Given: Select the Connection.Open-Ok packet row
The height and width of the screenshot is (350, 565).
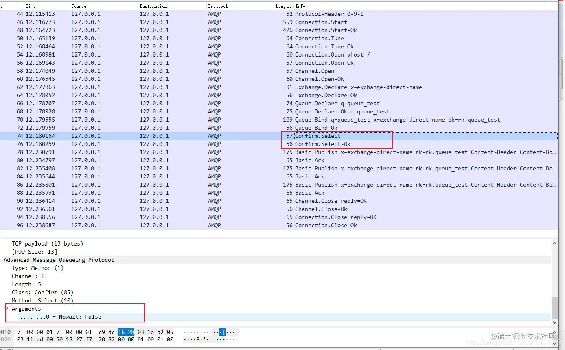Looking at the screenshot, I should (x=279, y=63).
